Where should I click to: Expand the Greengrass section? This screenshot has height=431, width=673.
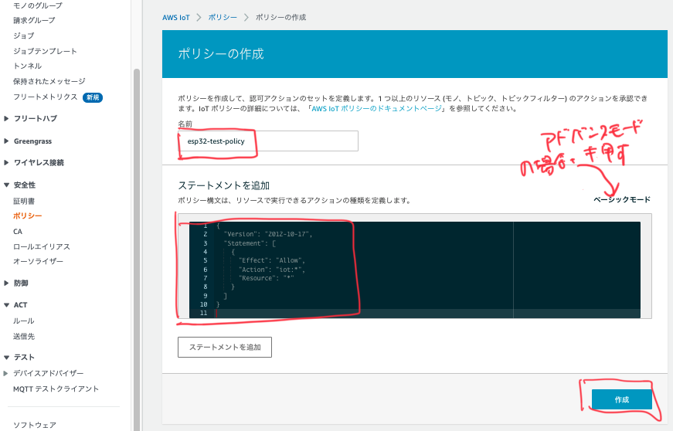32,141
